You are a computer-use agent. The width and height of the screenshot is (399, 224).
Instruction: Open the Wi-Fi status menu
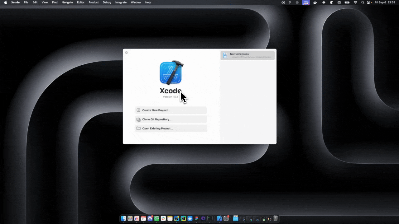[355, 2]
